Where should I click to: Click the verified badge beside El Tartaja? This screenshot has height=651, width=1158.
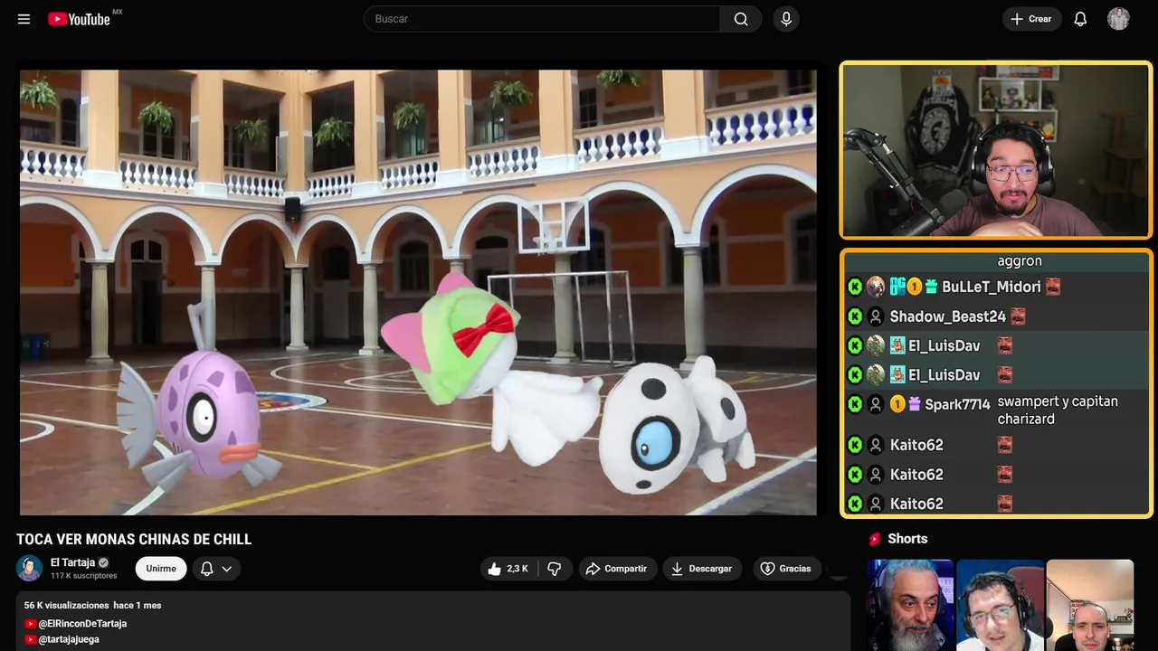coord(103,562)
